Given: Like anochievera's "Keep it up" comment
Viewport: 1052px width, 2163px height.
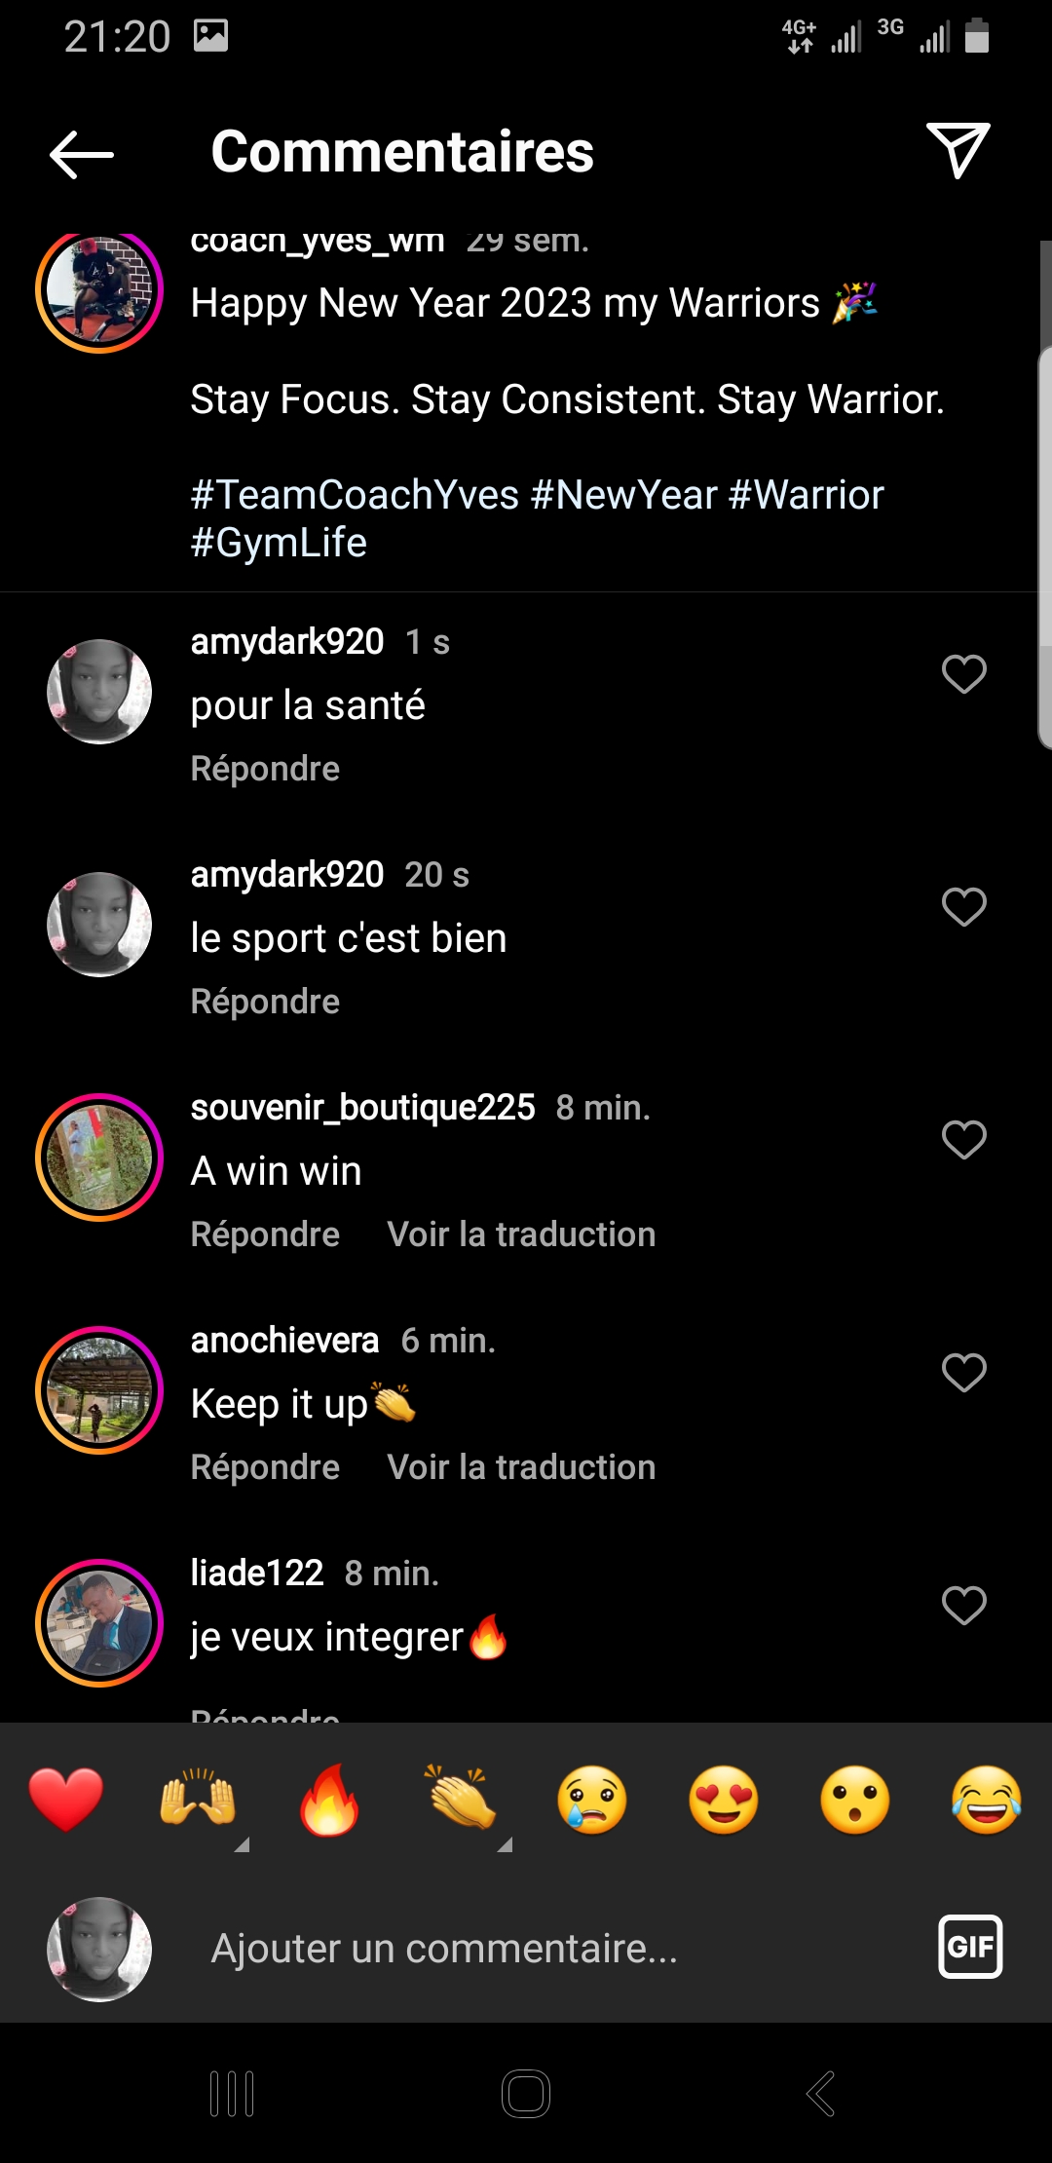Looking at the screenshot, I should 963,1373.
